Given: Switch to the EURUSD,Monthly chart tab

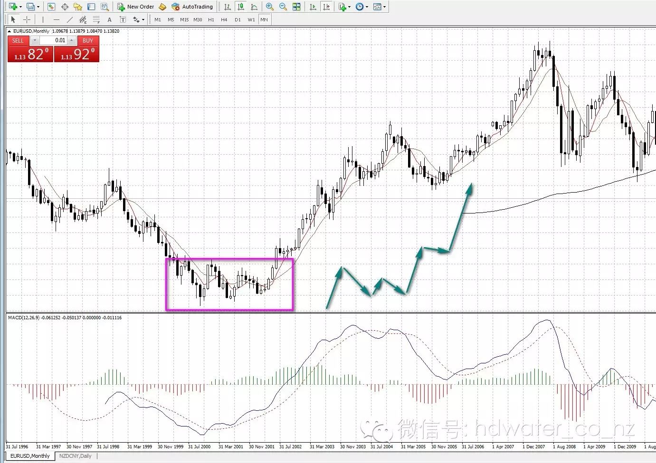Looking at the screenshot, I should point(30,456).
